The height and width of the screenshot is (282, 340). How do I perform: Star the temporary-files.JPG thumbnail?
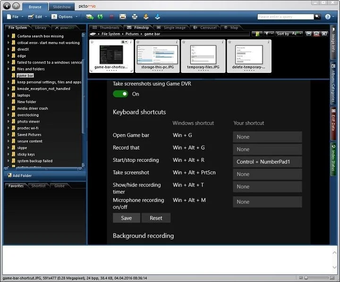click(x=184, y=42)
